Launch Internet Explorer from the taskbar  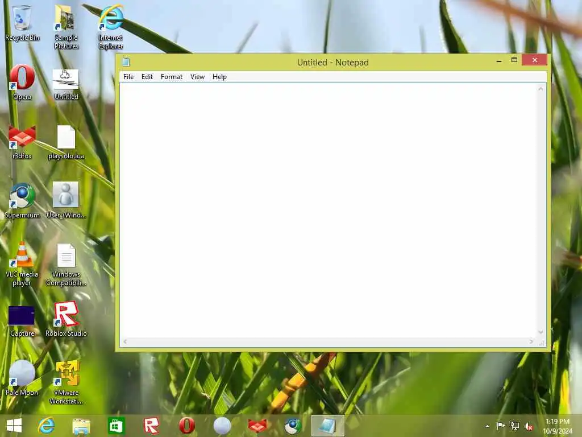pyautogui.click(x=47, y=426)
